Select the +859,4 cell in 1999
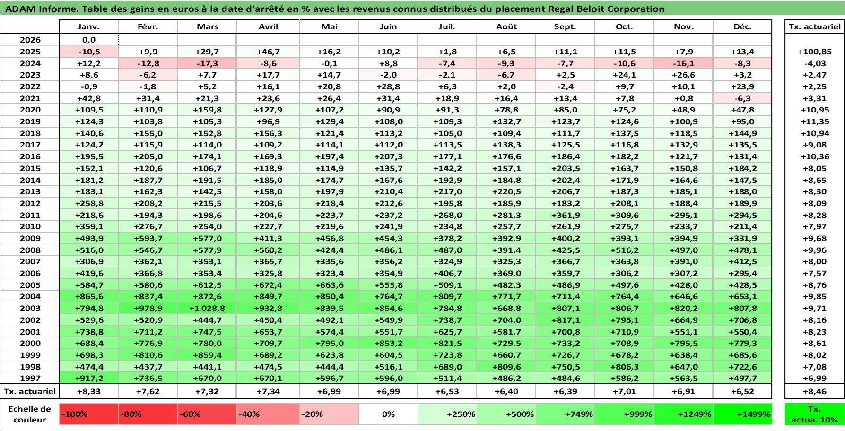 pos(207,355)
